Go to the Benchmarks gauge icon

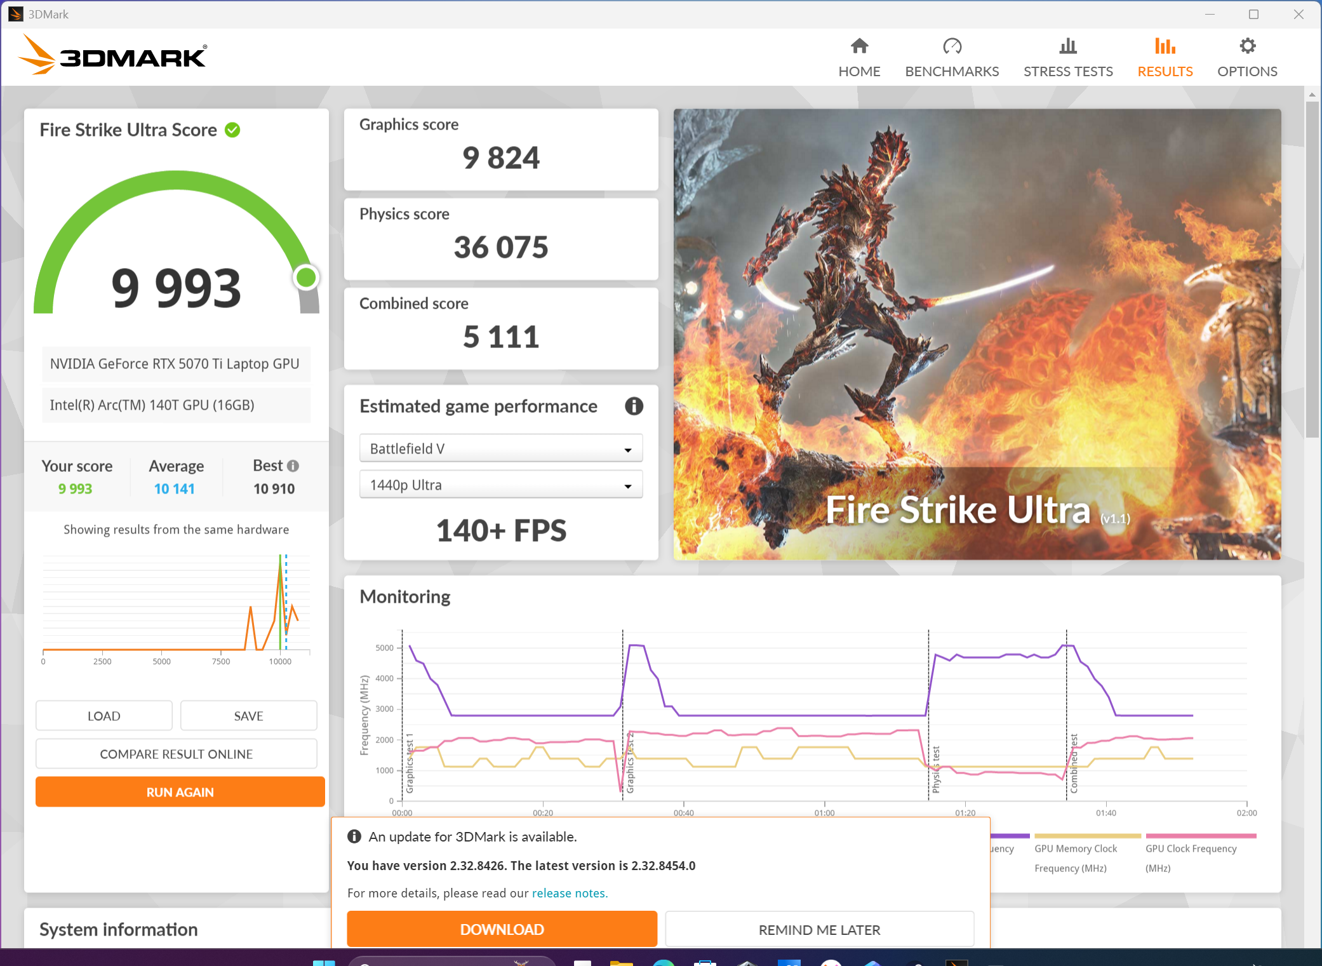(952, 46)
